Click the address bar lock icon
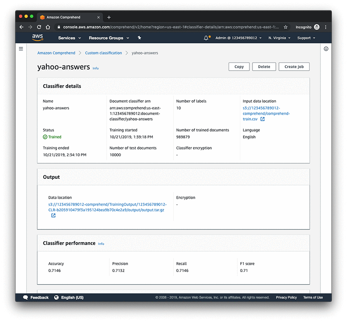The image size is (347, 322). pos(59,27)
